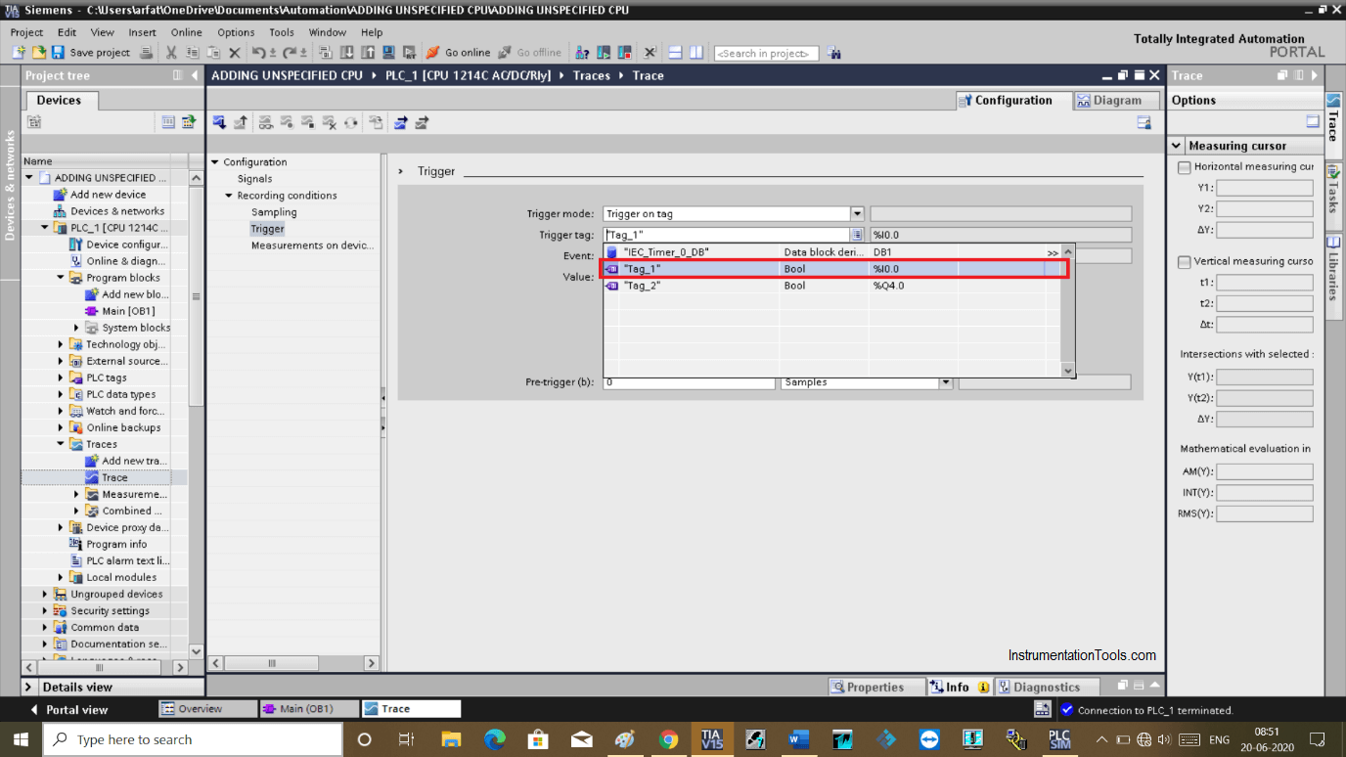1346x757 pixels.
Task: Select Sampling in configuration navigation
Action: [274, 212]
